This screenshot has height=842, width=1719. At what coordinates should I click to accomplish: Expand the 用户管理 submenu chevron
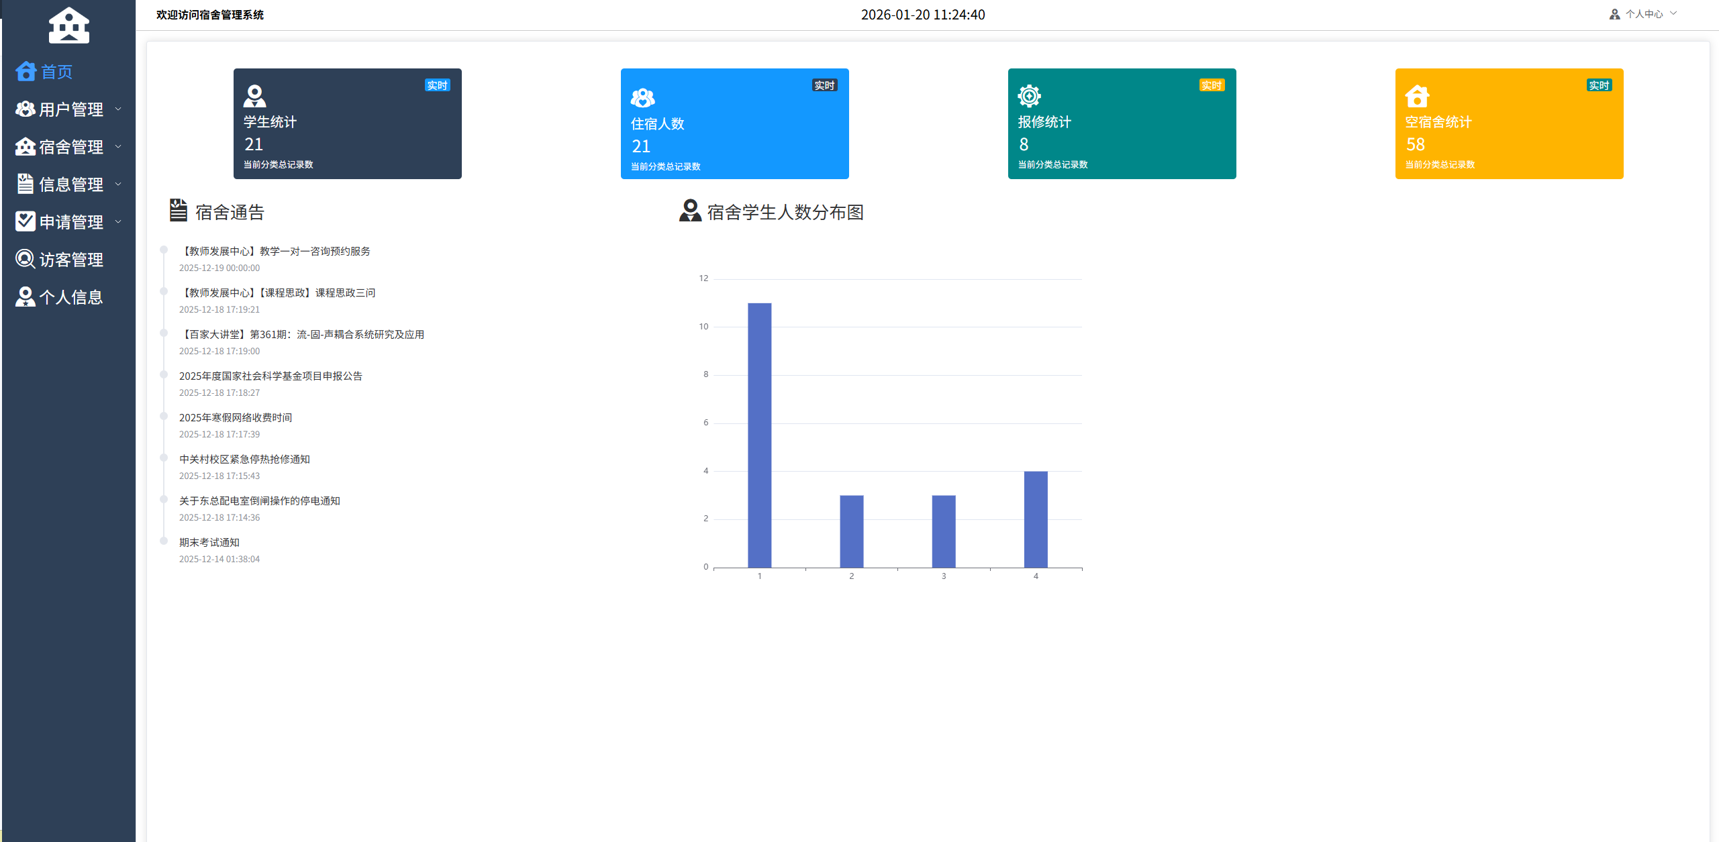[x=118, y=109]
